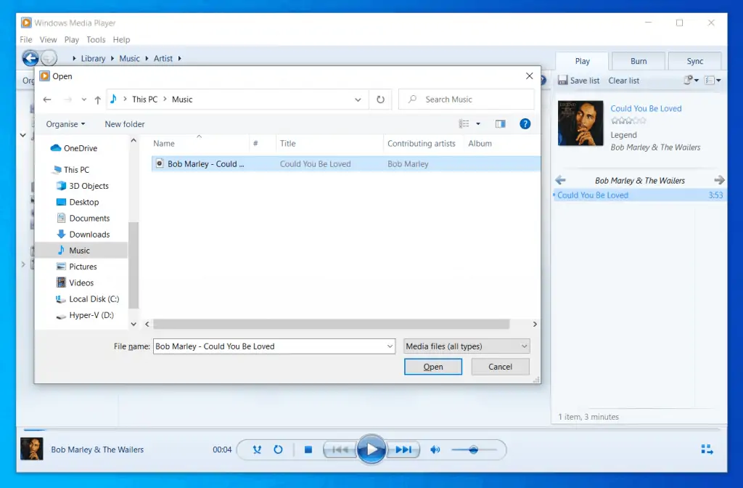This screenshot has height=488, width=743.
Task: Open the File name combo box dropdown
Action: point(390,346)
